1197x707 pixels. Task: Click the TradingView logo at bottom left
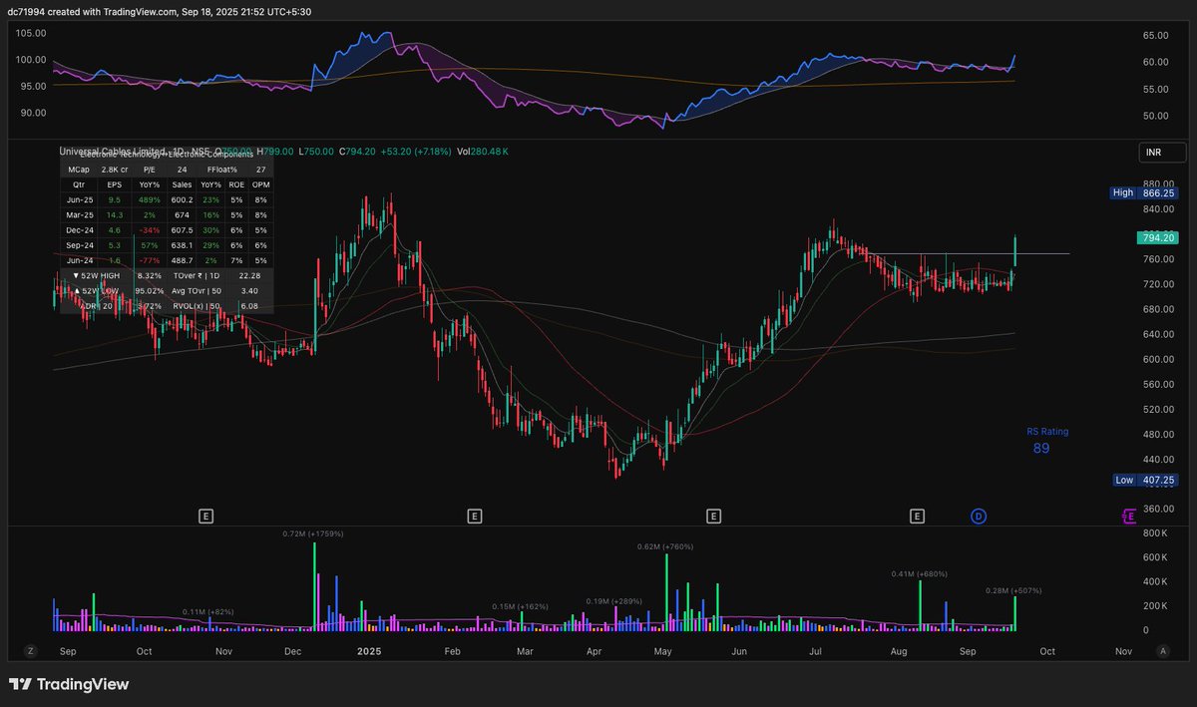[x=71, y=685]
